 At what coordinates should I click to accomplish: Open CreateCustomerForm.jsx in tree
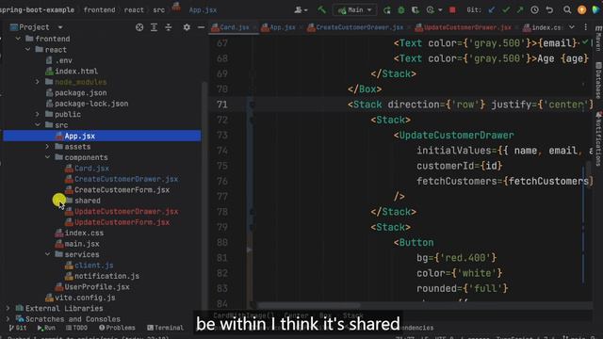pos(117,189)
